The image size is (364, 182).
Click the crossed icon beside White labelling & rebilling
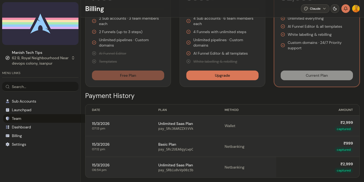[188, 61]
